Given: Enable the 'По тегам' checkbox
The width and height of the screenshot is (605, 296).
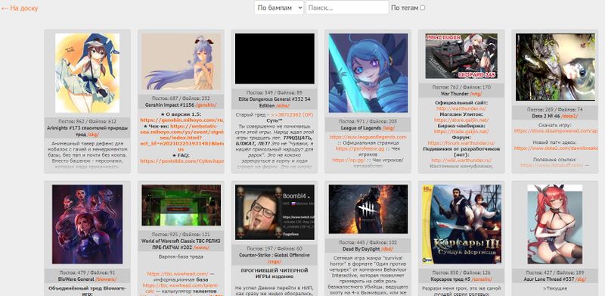Looking at the screenshot, I should [423, 8].
